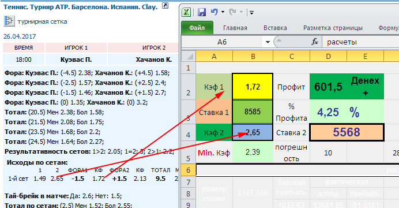
Task: Select the Кэф 2 label cell
Action: [x=214, y=132]
